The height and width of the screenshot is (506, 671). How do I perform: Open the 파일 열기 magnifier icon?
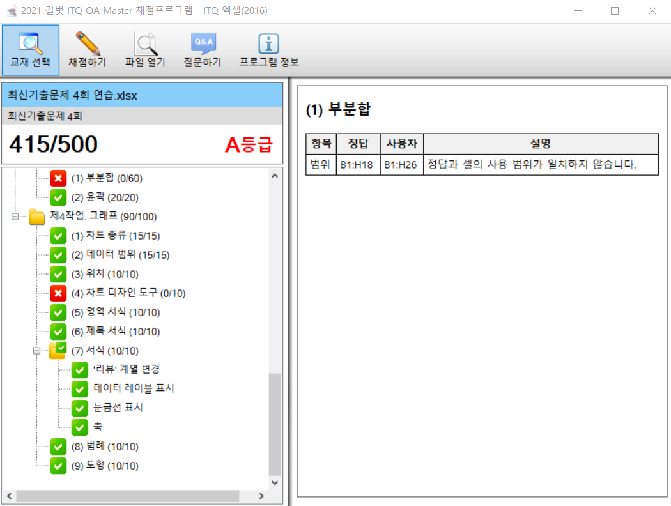(145, 43)
